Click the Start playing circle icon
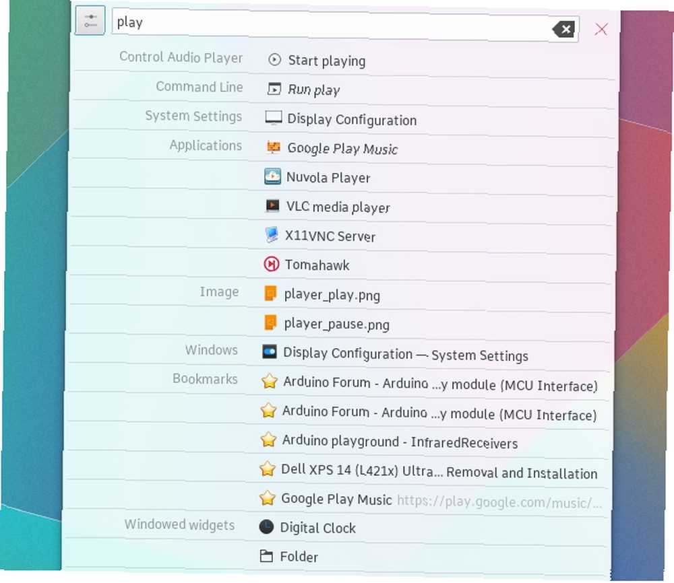This screenshot has height=583, width=674. click(x=274, y=59)
